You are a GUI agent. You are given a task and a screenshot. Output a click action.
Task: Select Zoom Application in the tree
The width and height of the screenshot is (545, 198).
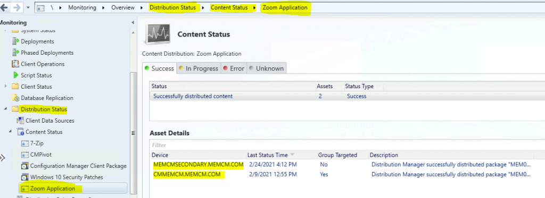(53, 188)
